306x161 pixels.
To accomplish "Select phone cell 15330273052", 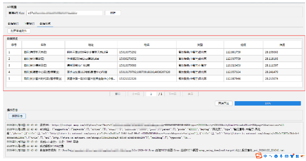I will (147, 59).
